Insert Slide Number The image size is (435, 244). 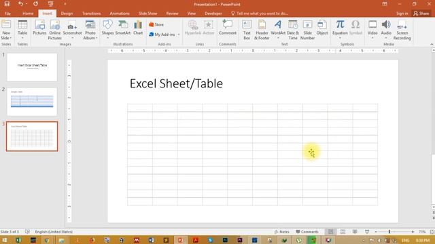coord(307,30)
